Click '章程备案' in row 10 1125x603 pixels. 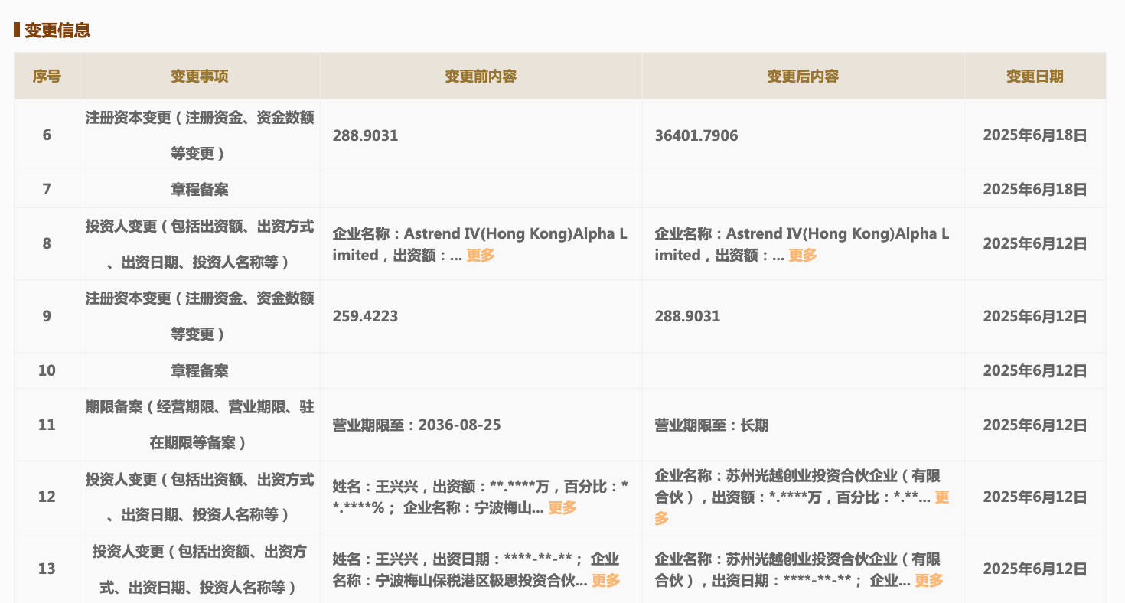pyautogui.click(x=200, y=371)
